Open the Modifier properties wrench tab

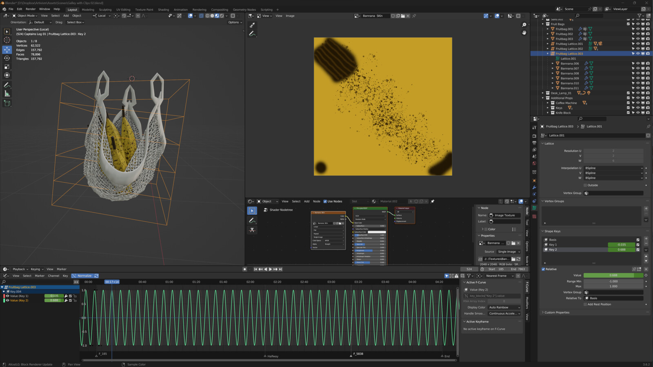coord(534,187)
